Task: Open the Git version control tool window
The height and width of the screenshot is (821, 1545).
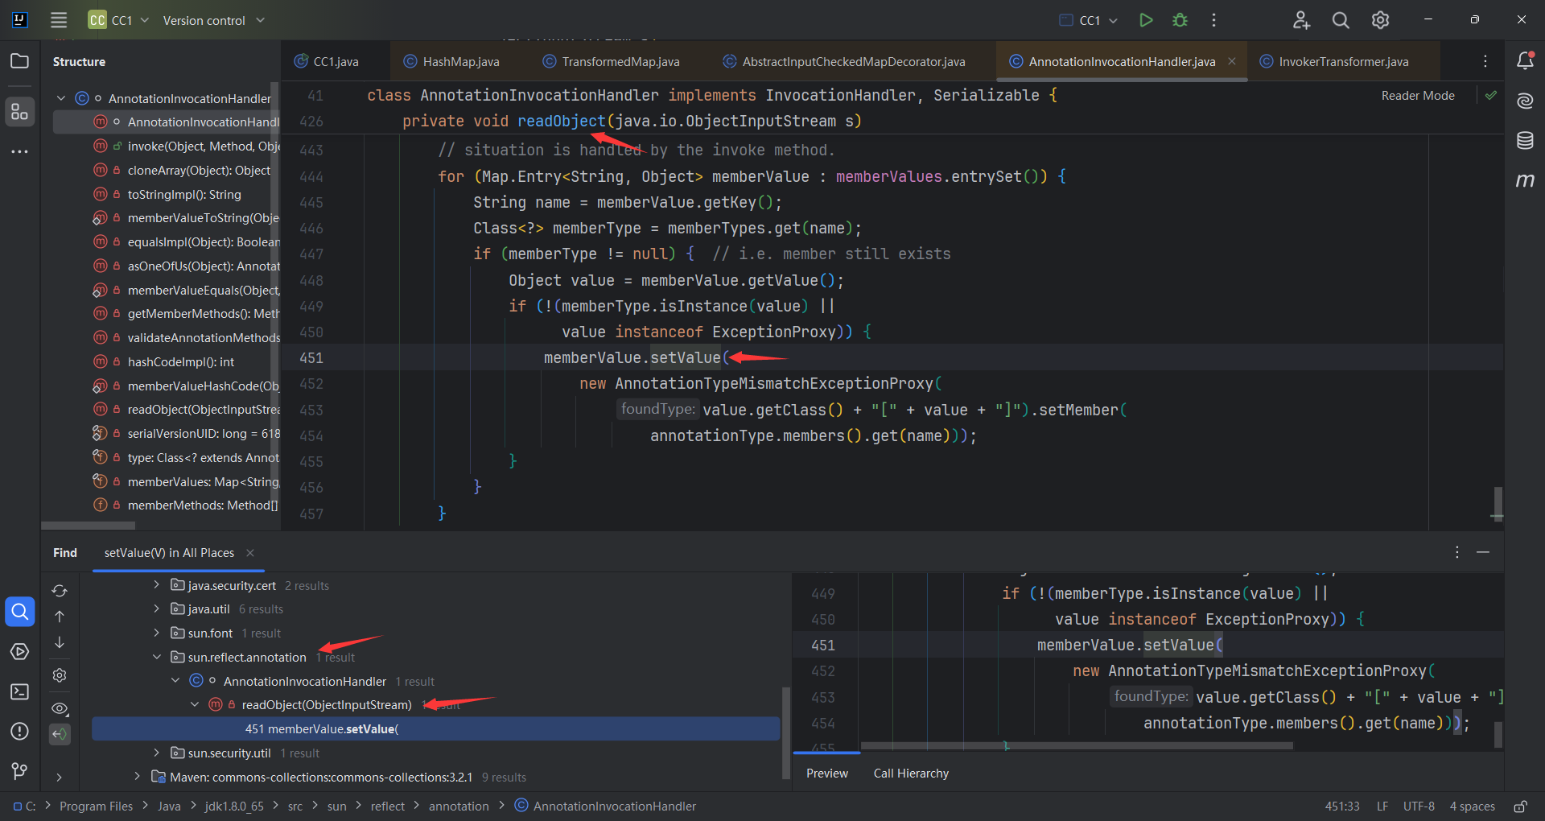Action: pos(20,771)
